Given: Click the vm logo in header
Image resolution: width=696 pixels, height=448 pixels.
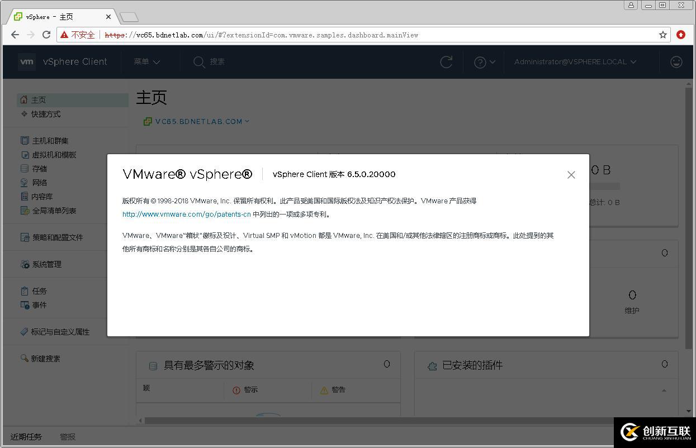Looking at the screenshot, I should pos(27,62).
